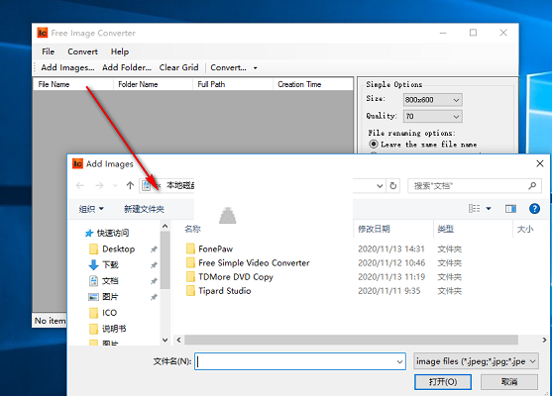Open Desktop in quick access

[118, 249]
